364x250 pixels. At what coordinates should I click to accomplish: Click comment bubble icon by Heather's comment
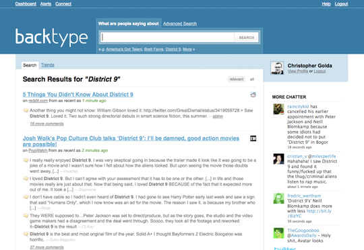(26, 160)
